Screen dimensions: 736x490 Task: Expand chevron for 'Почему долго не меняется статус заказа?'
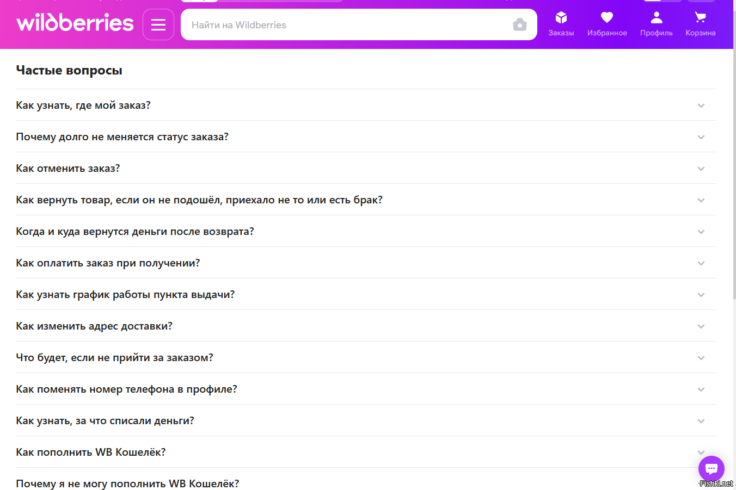[701, 137]
